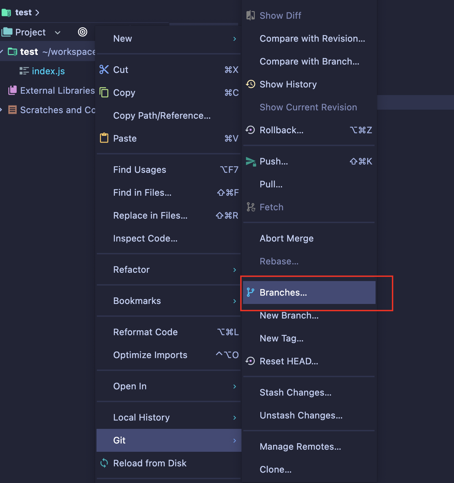Expand the Bookmarks submenu

[235, 301]
